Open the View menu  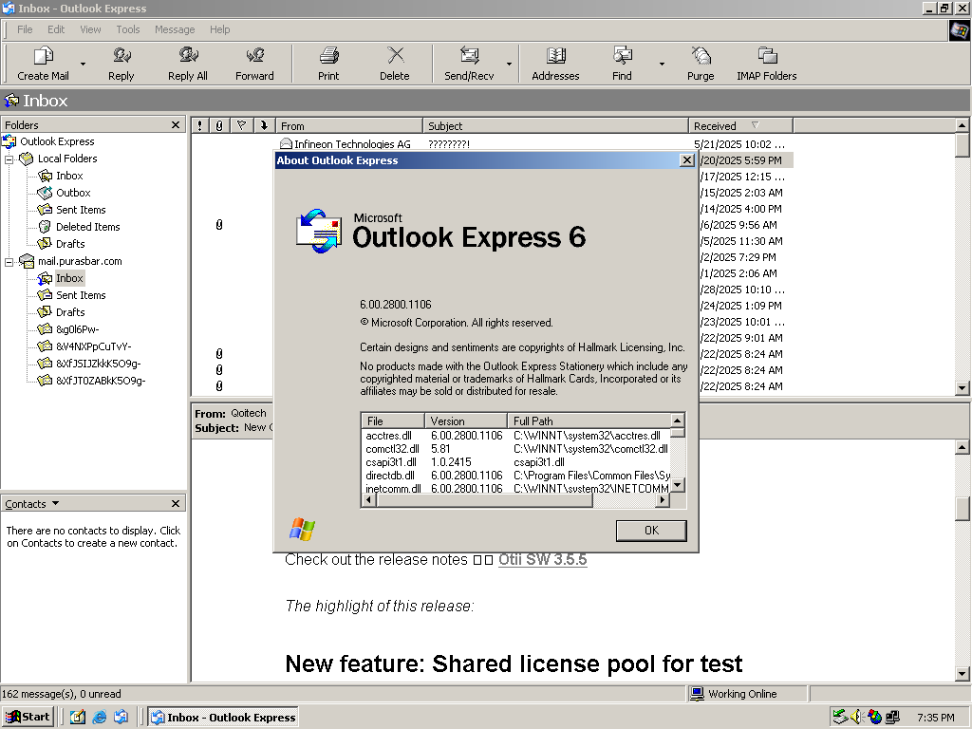[x=90, y=29]
